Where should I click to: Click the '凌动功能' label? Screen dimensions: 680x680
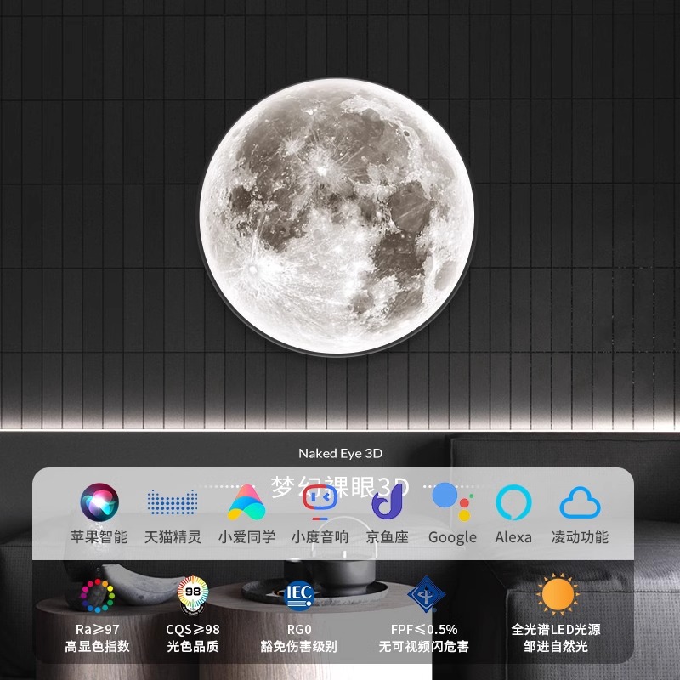[x=580, y=537]
